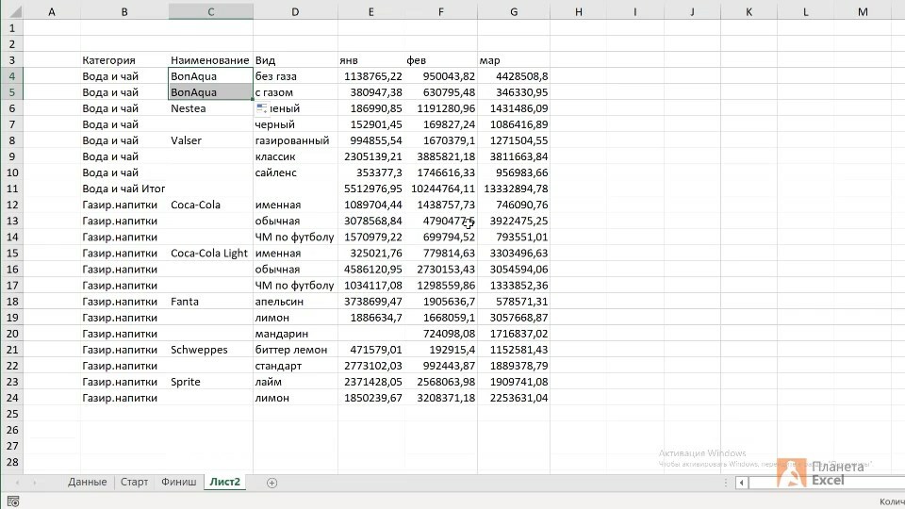
Task: Click the без газа cell
Action: [295, 76]
